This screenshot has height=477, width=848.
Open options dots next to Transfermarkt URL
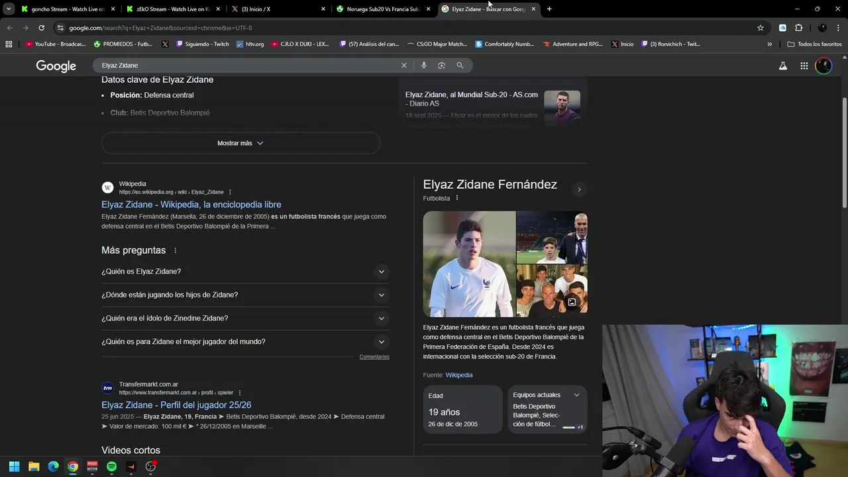point(240,392)
